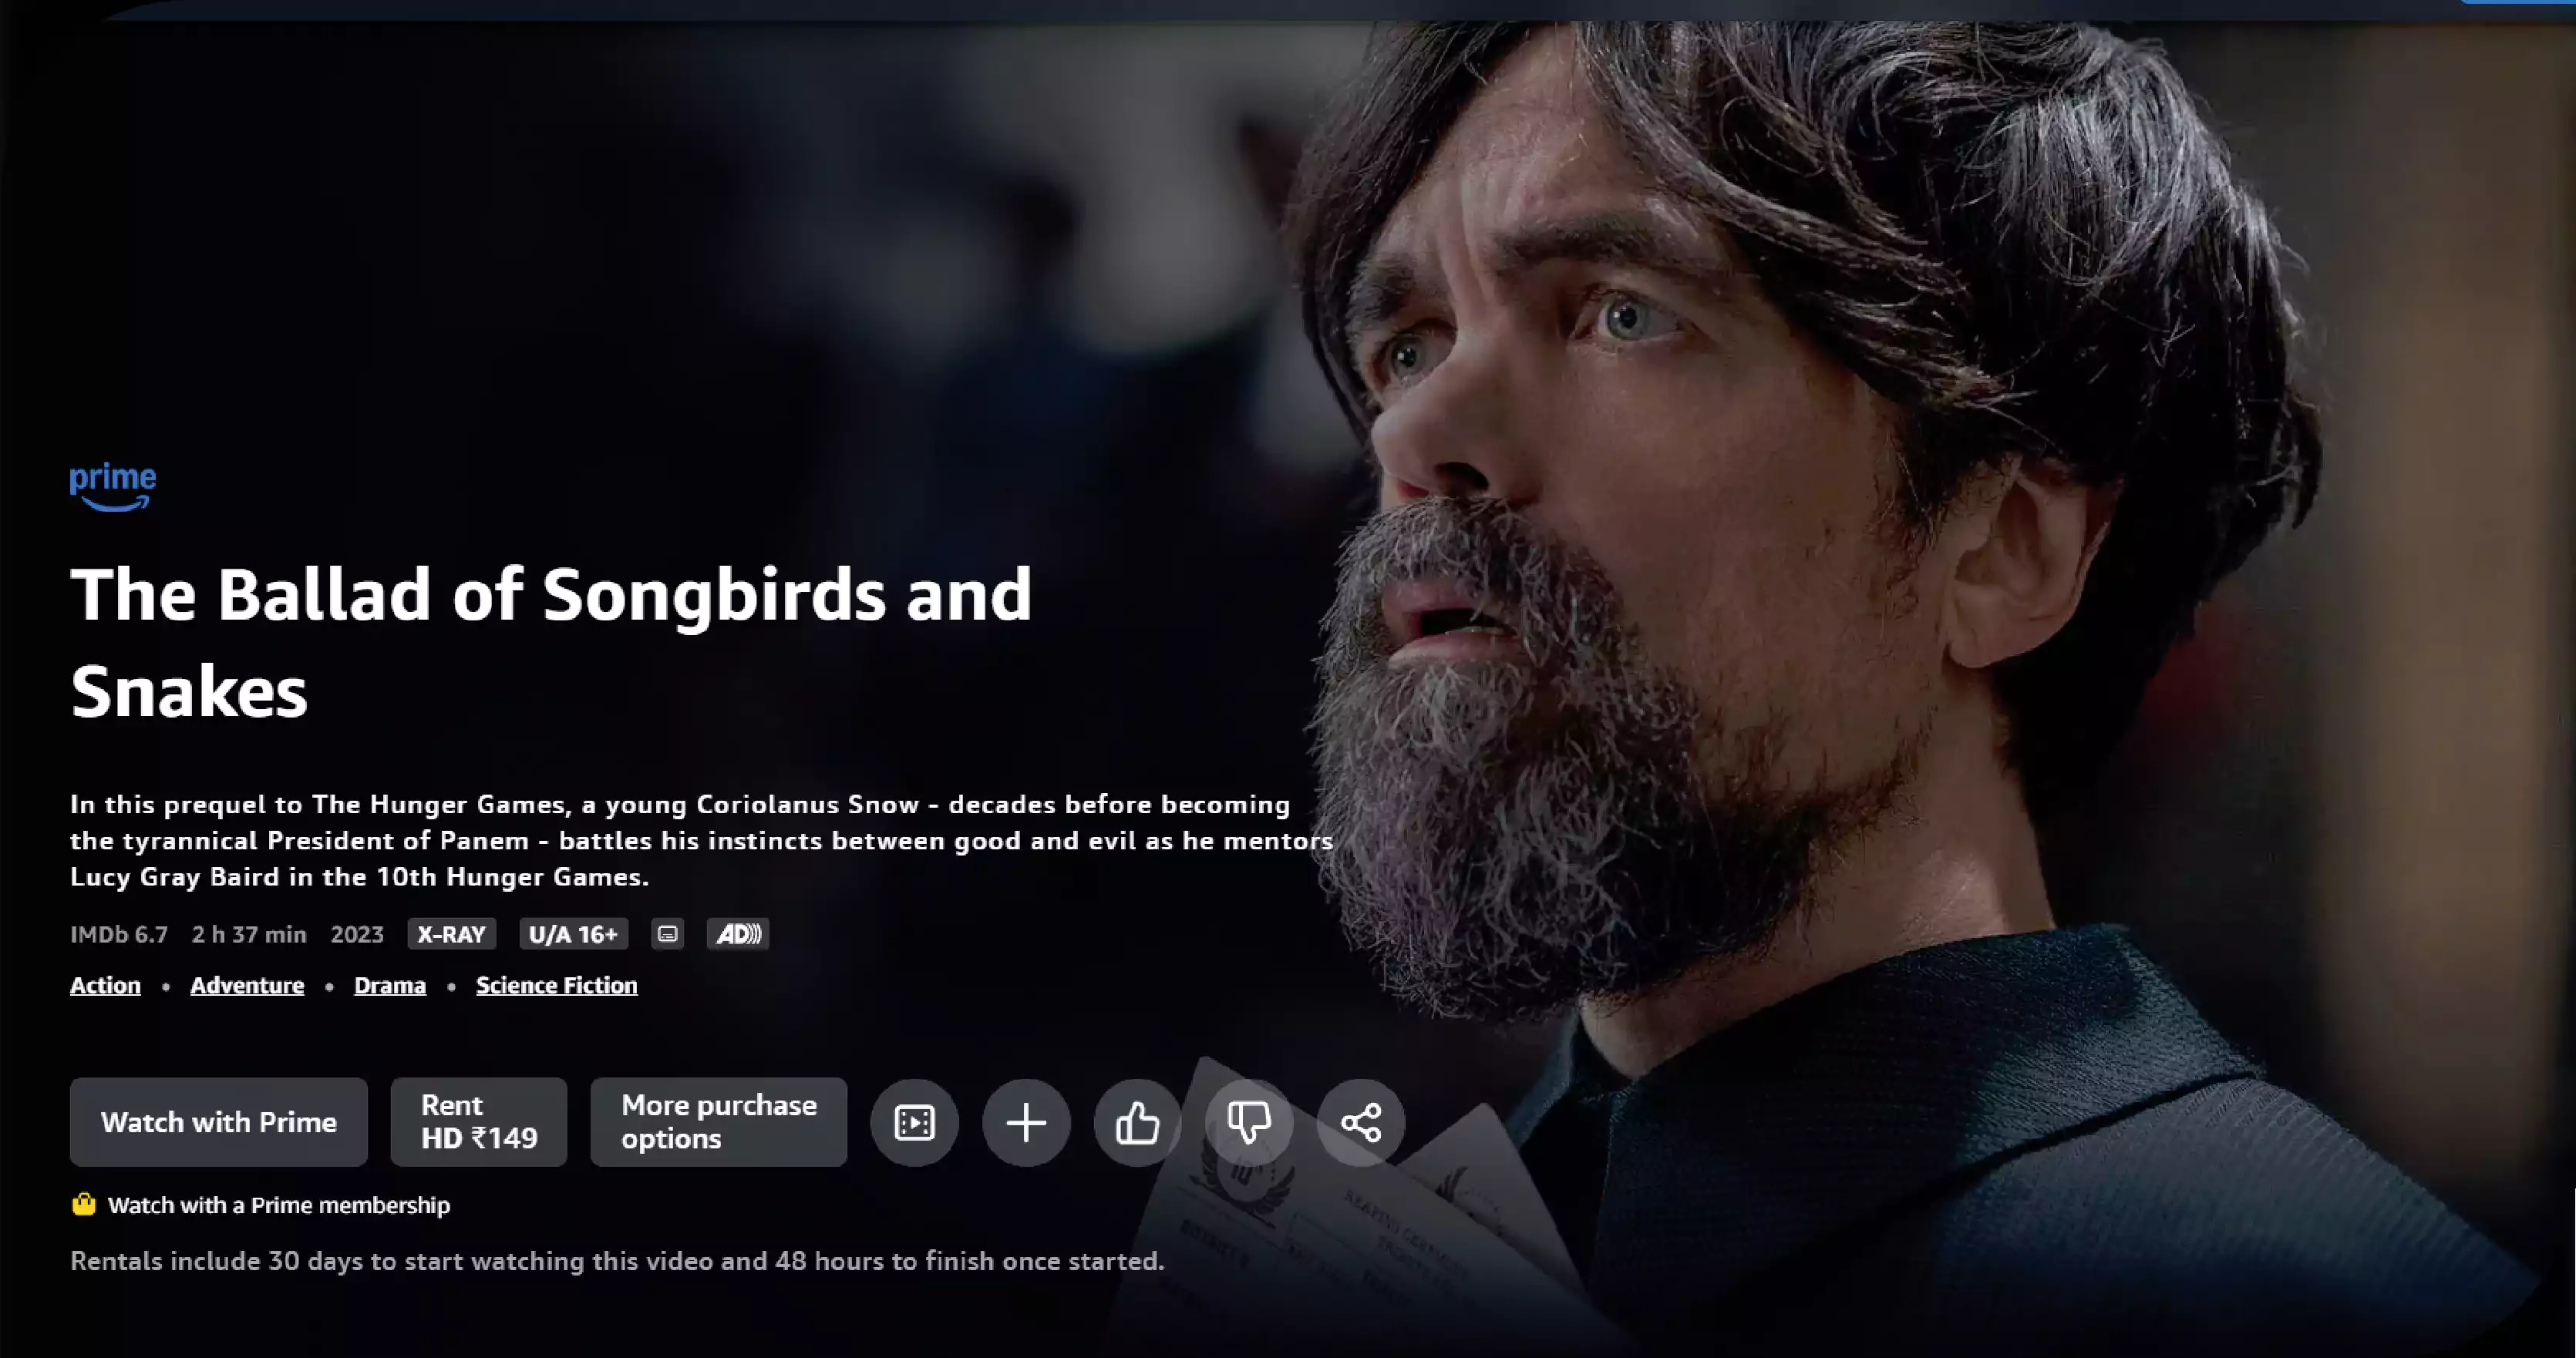Viewport: 2576px width, 1358px height.
Task: Click the thumbs up like icon
Action: pyautogui.click(x=1136, y=1121)
